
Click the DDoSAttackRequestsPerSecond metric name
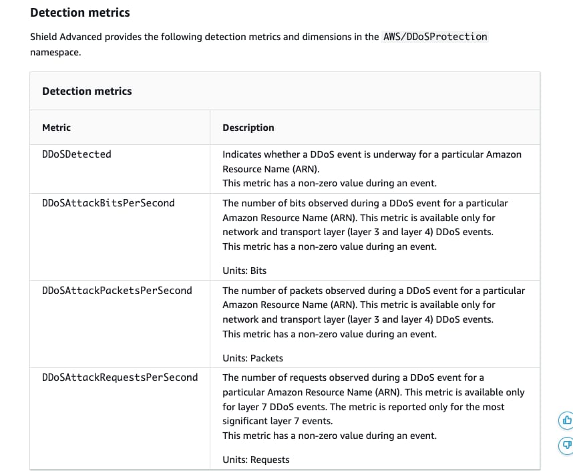tap(120, 377)
